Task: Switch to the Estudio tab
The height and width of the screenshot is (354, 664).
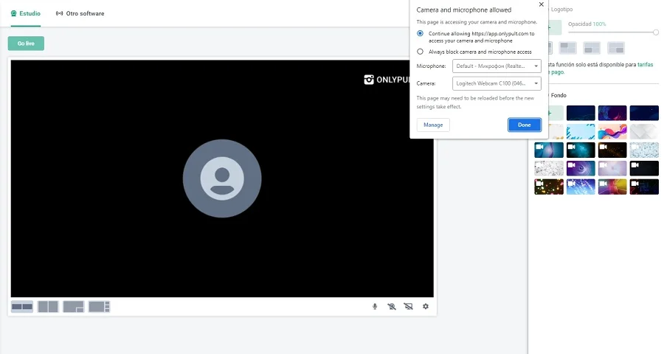Action: pos(26,13)
